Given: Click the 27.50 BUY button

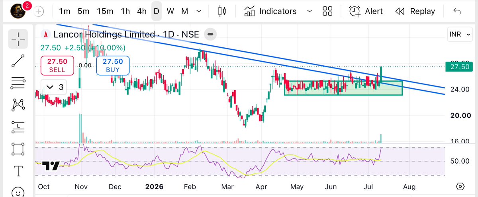Looking at the screenshot, I should coord(113,65).
